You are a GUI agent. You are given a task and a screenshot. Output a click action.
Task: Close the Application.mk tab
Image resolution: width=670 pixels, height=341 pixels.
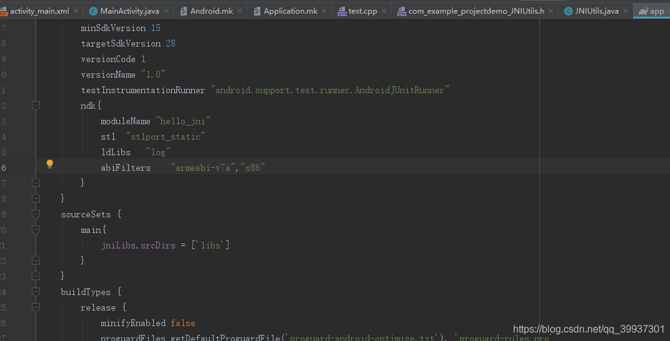pos(324,11)
